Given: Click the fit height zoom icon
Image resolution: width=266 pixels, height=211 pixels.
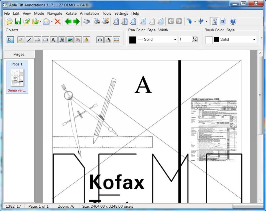Looking at the screenshot, I should tap(124, 22).
